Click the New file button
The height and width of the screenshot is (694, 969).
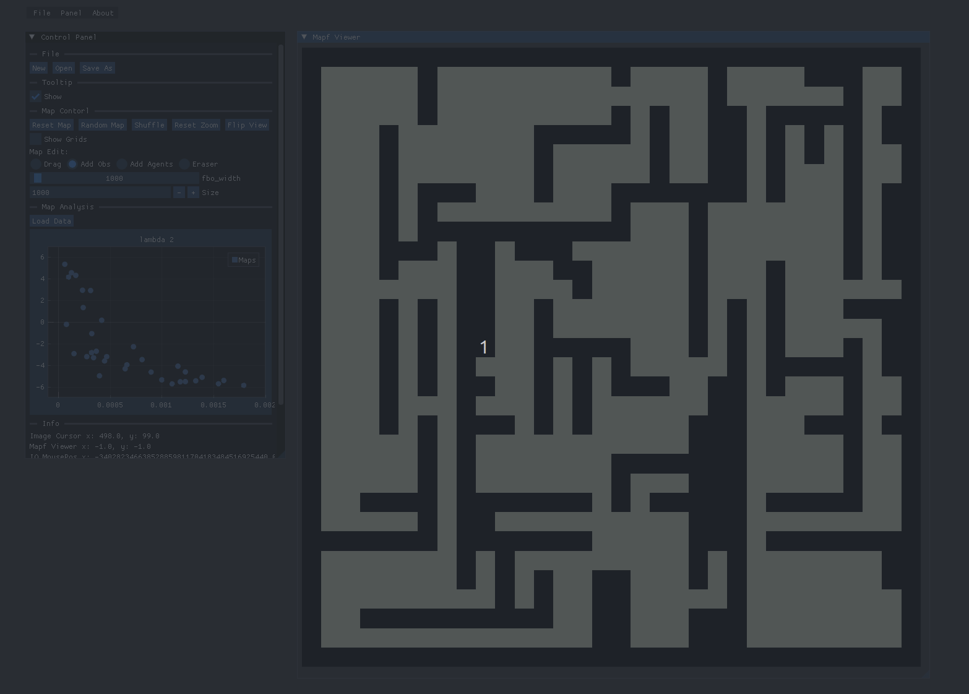(39, 68)
